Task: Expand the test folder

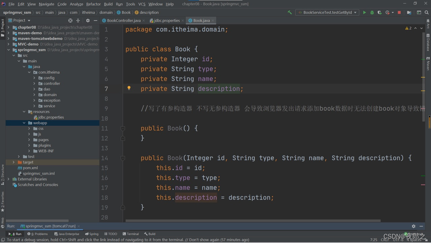Action: pos(19,156)
